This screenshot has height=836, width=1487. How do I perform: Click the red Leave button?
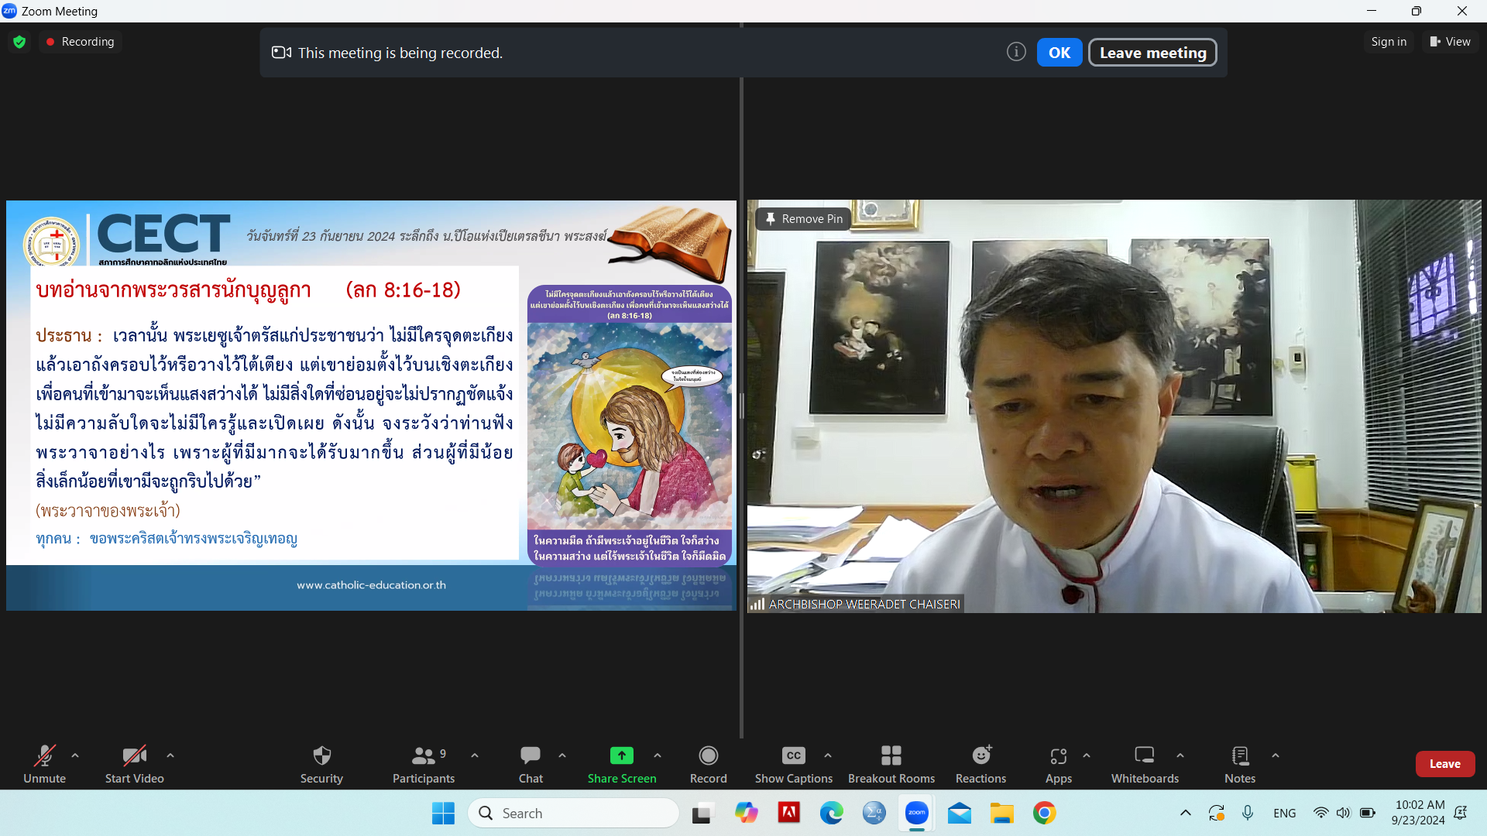pyautogui.click(x=1445, y=764)
